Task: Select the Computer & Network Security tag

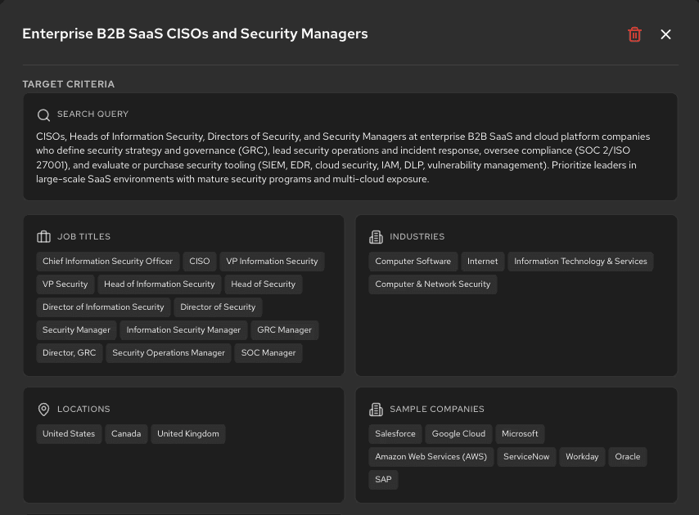Action: pyautogui.click(x=432, y=284)
